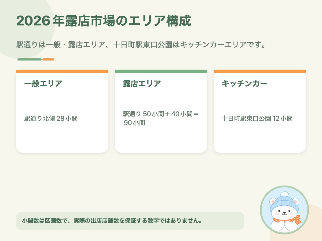Select the 一般エリア card heading
This screenshot has width=322, height=241.
[43, 84]
